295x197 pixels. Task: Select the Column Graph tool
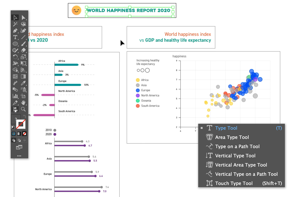point(15,96)
